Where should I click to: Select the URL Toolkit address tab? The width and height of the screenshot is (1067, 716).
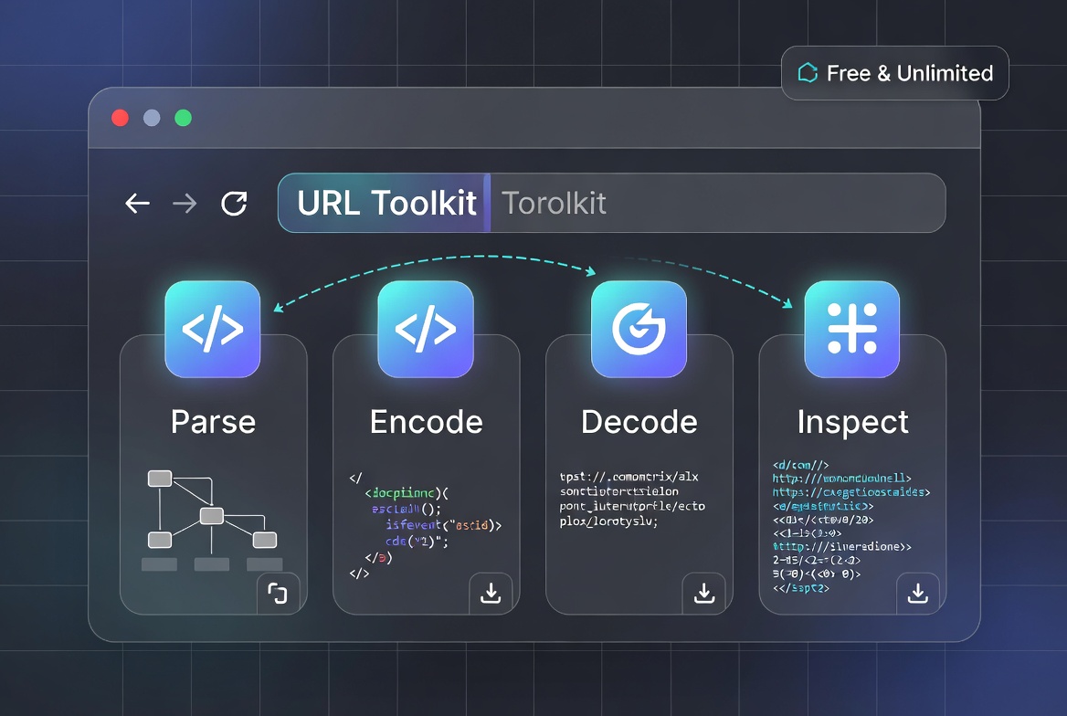pyautogui.click(x=385, y=203)
